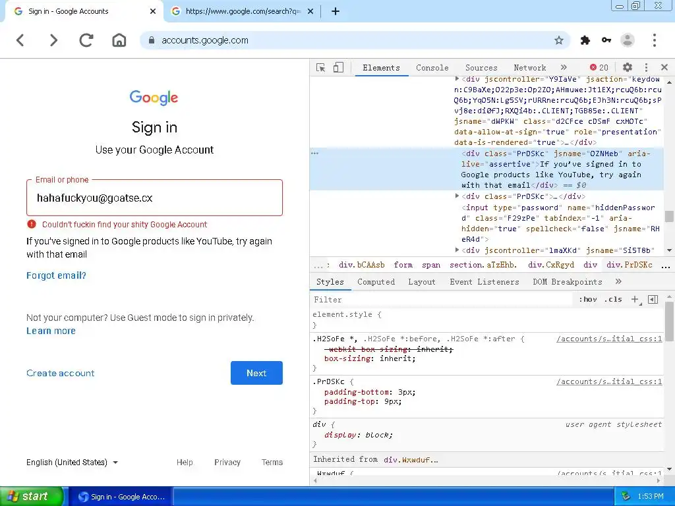Toggle the .cls class editor button
Image resolution: width=675 pixels, height=506 pixels.
(x=614, y=300)
